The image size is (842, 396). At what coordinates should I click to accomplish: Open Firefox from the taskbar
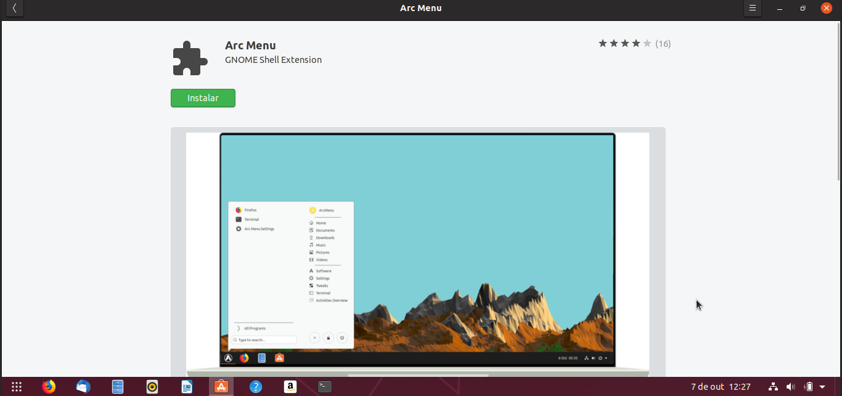pos(49,387)
